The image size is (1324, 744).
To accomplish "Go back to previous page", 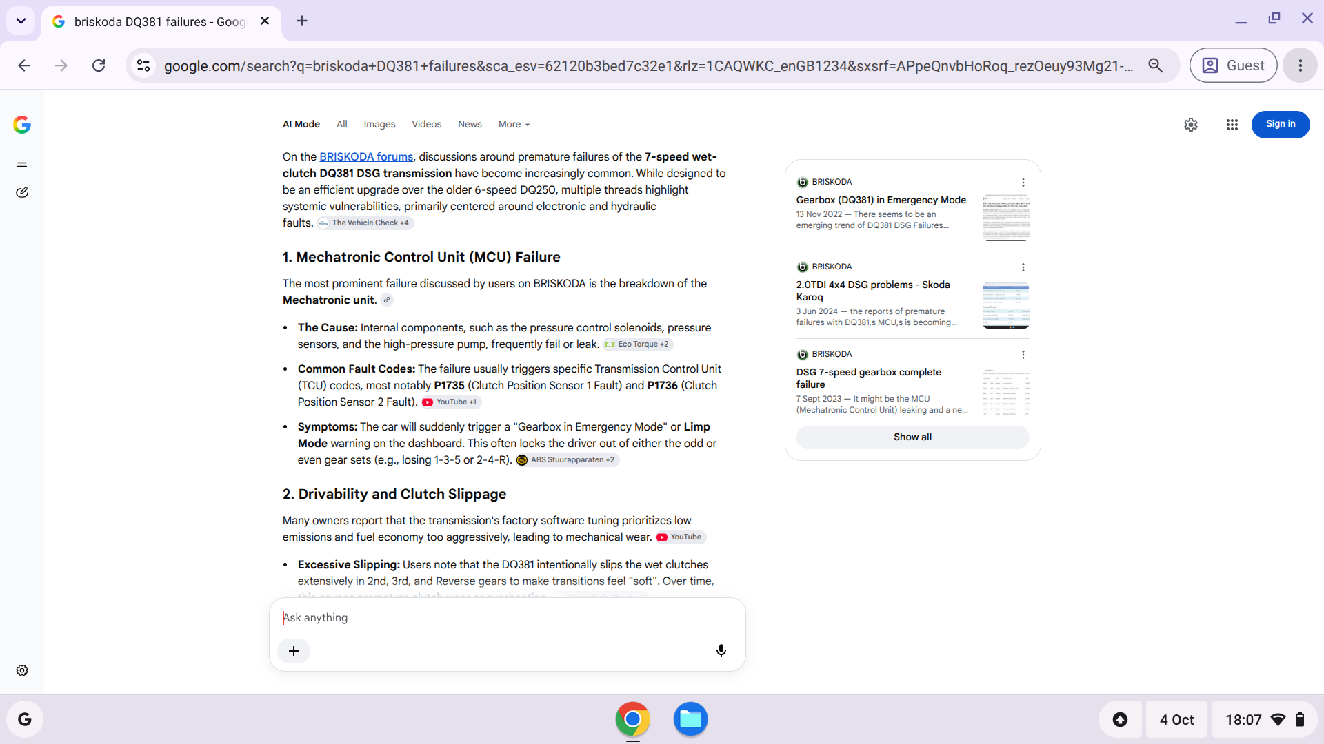I will [x=24, y=65].
